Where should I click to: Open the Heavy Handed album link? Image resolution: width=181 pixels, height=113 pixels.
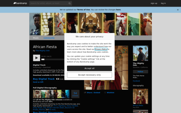coord(72,106)
